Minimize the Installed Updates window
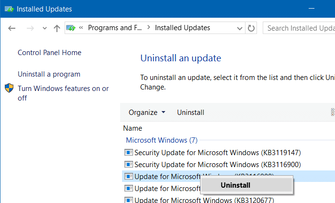Screen dimensions: 335x203 point(312,9)
